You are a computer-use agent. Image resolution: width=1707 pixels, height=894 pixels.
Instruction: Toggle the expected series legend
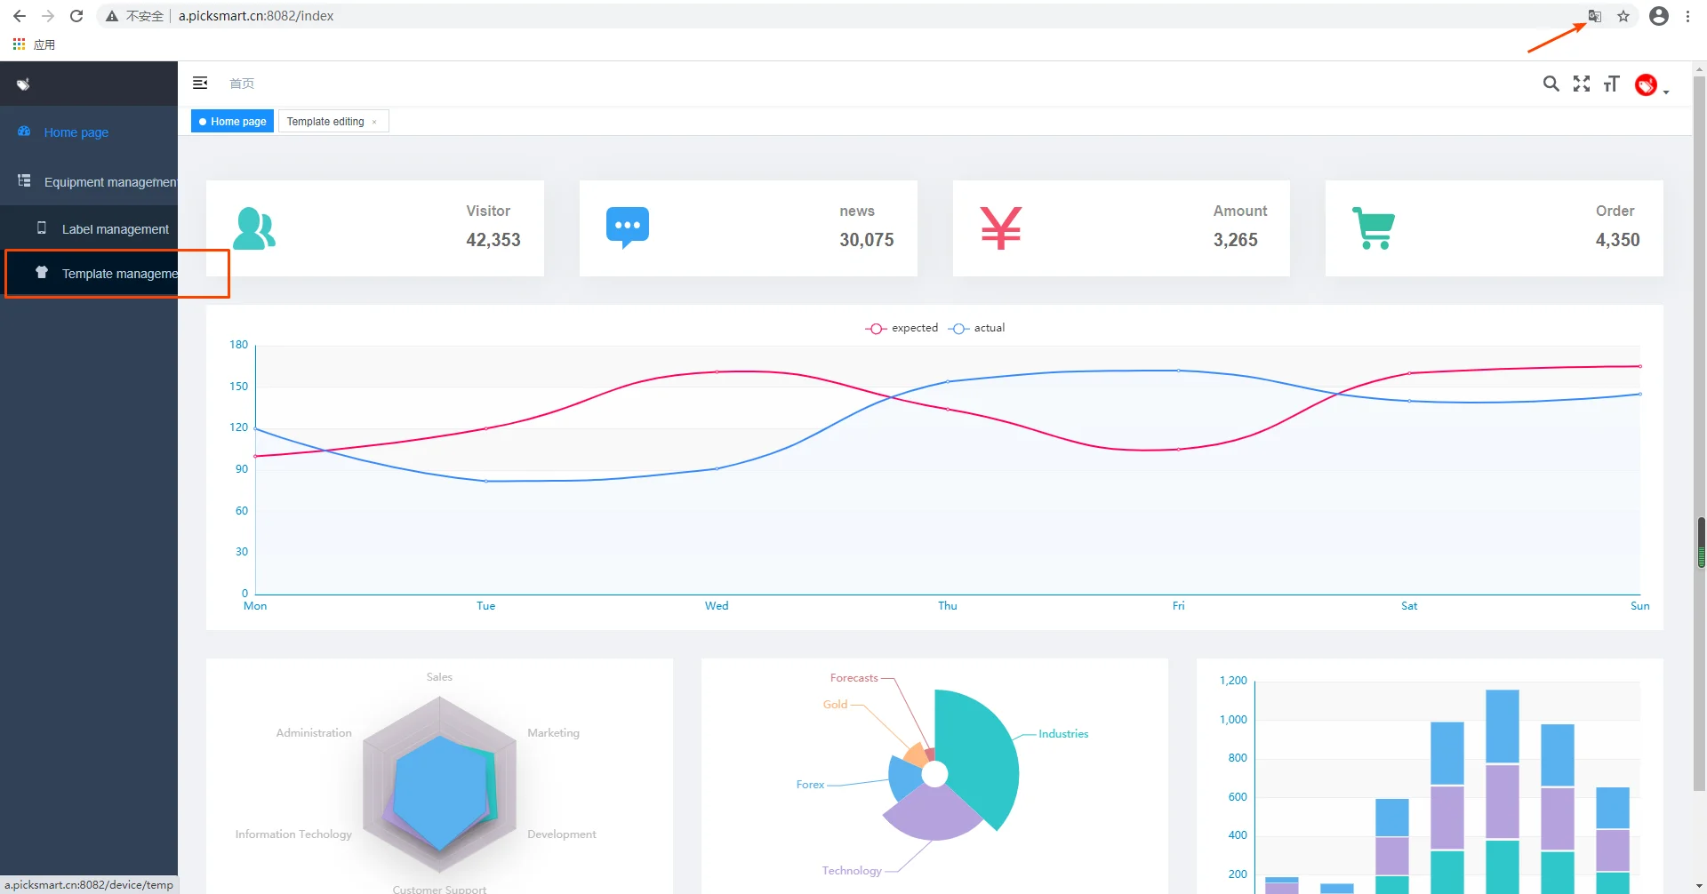(x=902, y=328)
